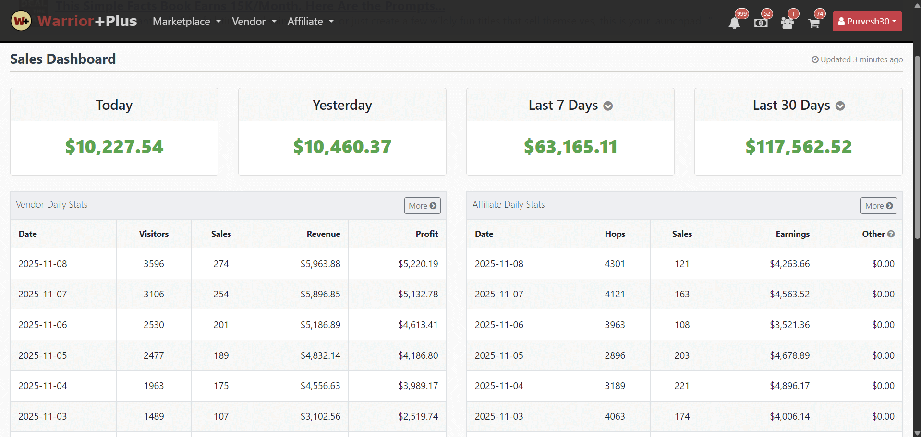Click the clock icon beside Updated text
Image resolution: width=921 pixels, height=437 pixels.
(815, 59)
